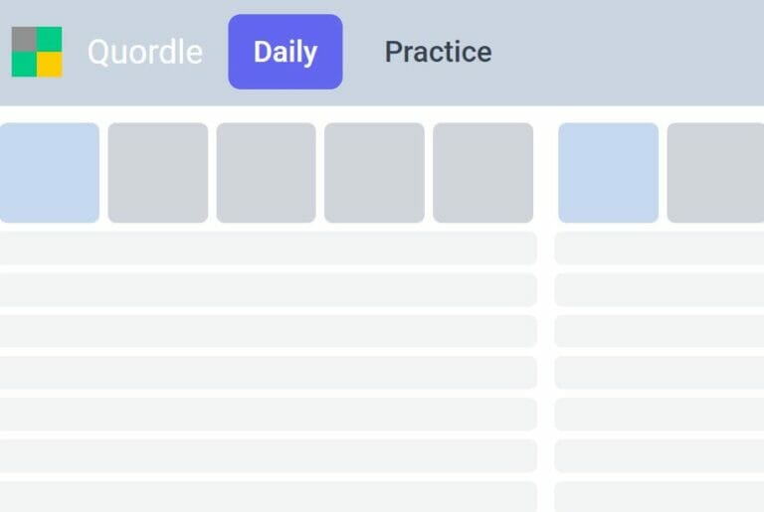Switch to the Daily game tab
764x512 pixels.
[286, 52]
